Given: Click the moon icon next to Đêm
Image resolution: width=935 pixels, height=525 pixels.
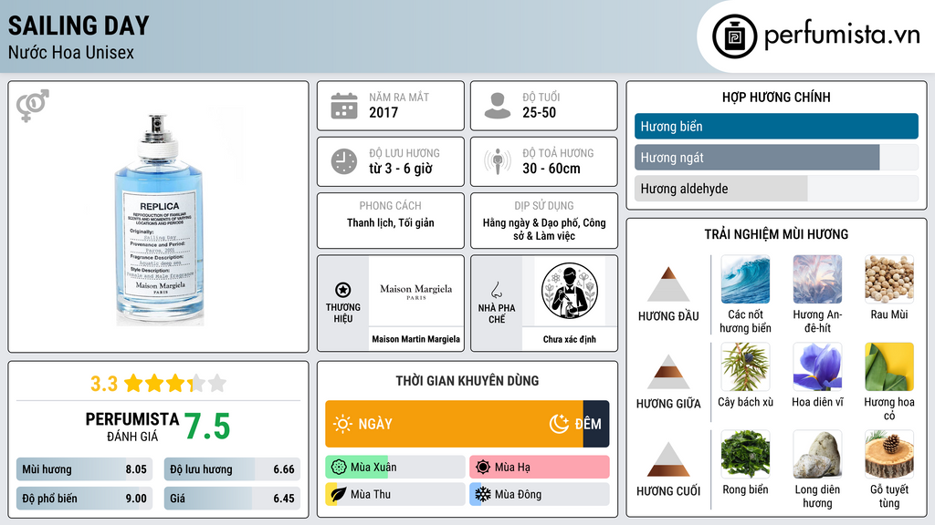Looking at the screenshot, I should (x=559, y=424).
